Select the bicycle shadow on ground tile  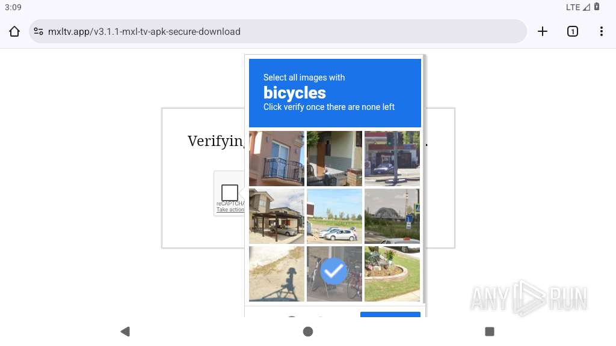pos(277,274)
